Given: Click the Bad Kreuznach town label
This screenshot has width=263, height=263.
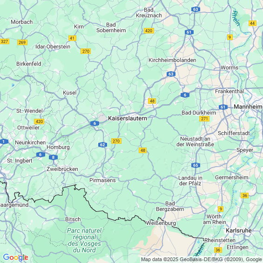Looking at the screenshot, I should pos(149,13).
